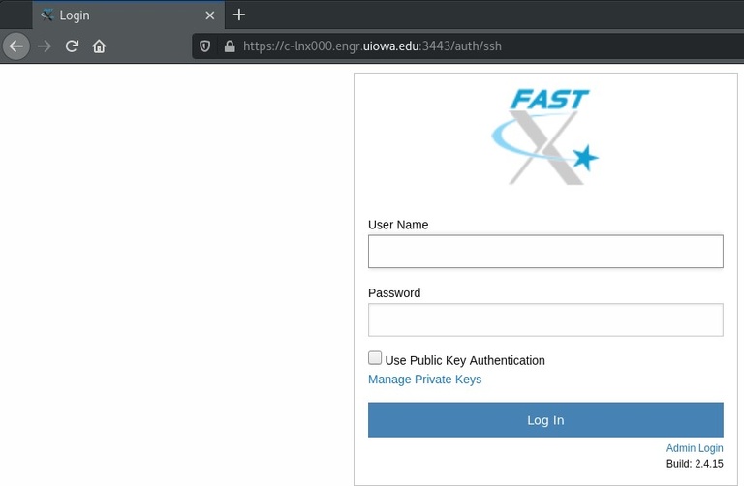Click inside the Password input field
This screenshot has width=744, height=486.
[545, 319]
